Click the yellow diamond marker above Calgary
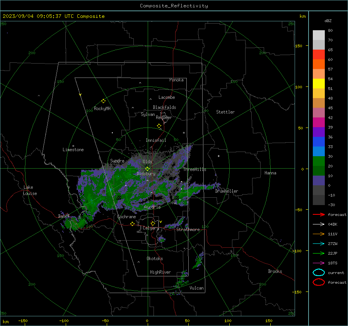 [153, 223]
